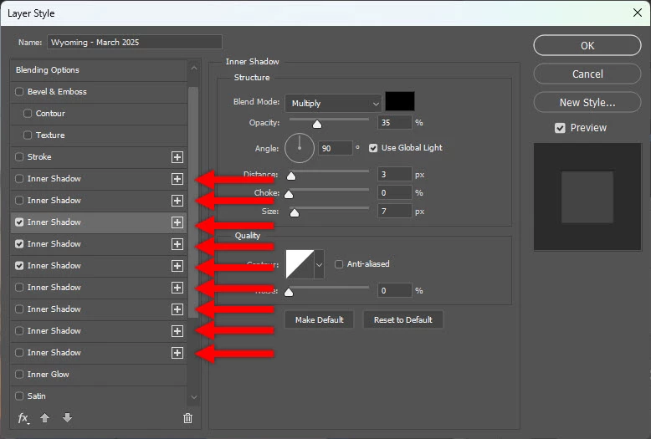The width and height of the screenshot is (651, 439).
Task: Click the move effect down arrow icon
Action: point(67,417)
